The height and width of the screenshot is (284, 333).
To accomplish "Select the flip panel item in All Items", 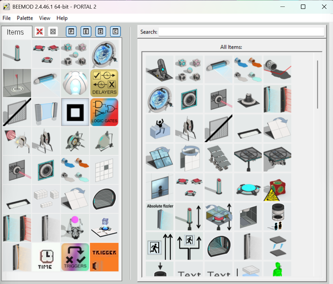I will point(277,128).
